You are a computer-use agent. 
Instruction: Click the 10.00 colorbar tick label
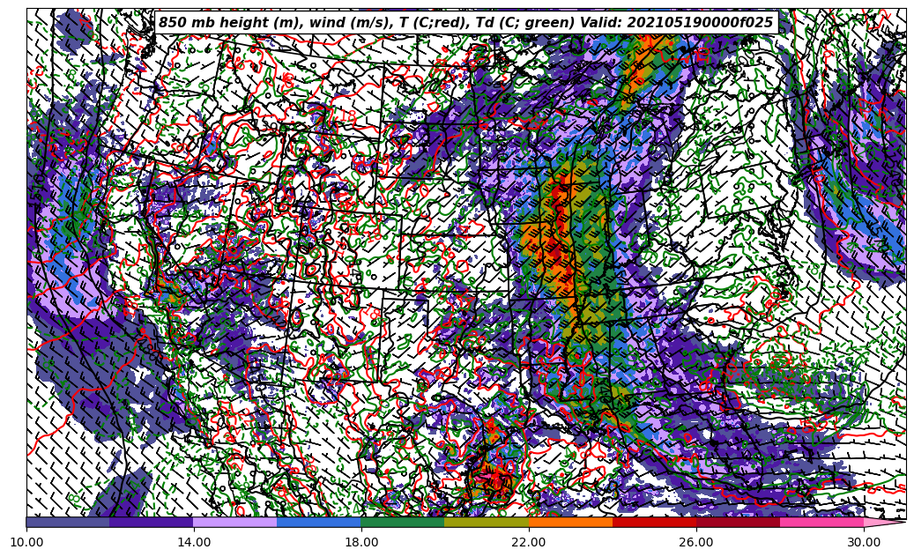(x=26, y=542)
